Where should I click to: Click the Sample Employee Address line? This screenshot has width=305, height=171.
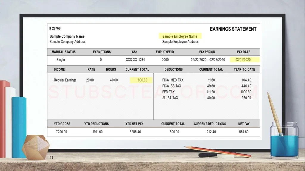(x=180, y=42)
